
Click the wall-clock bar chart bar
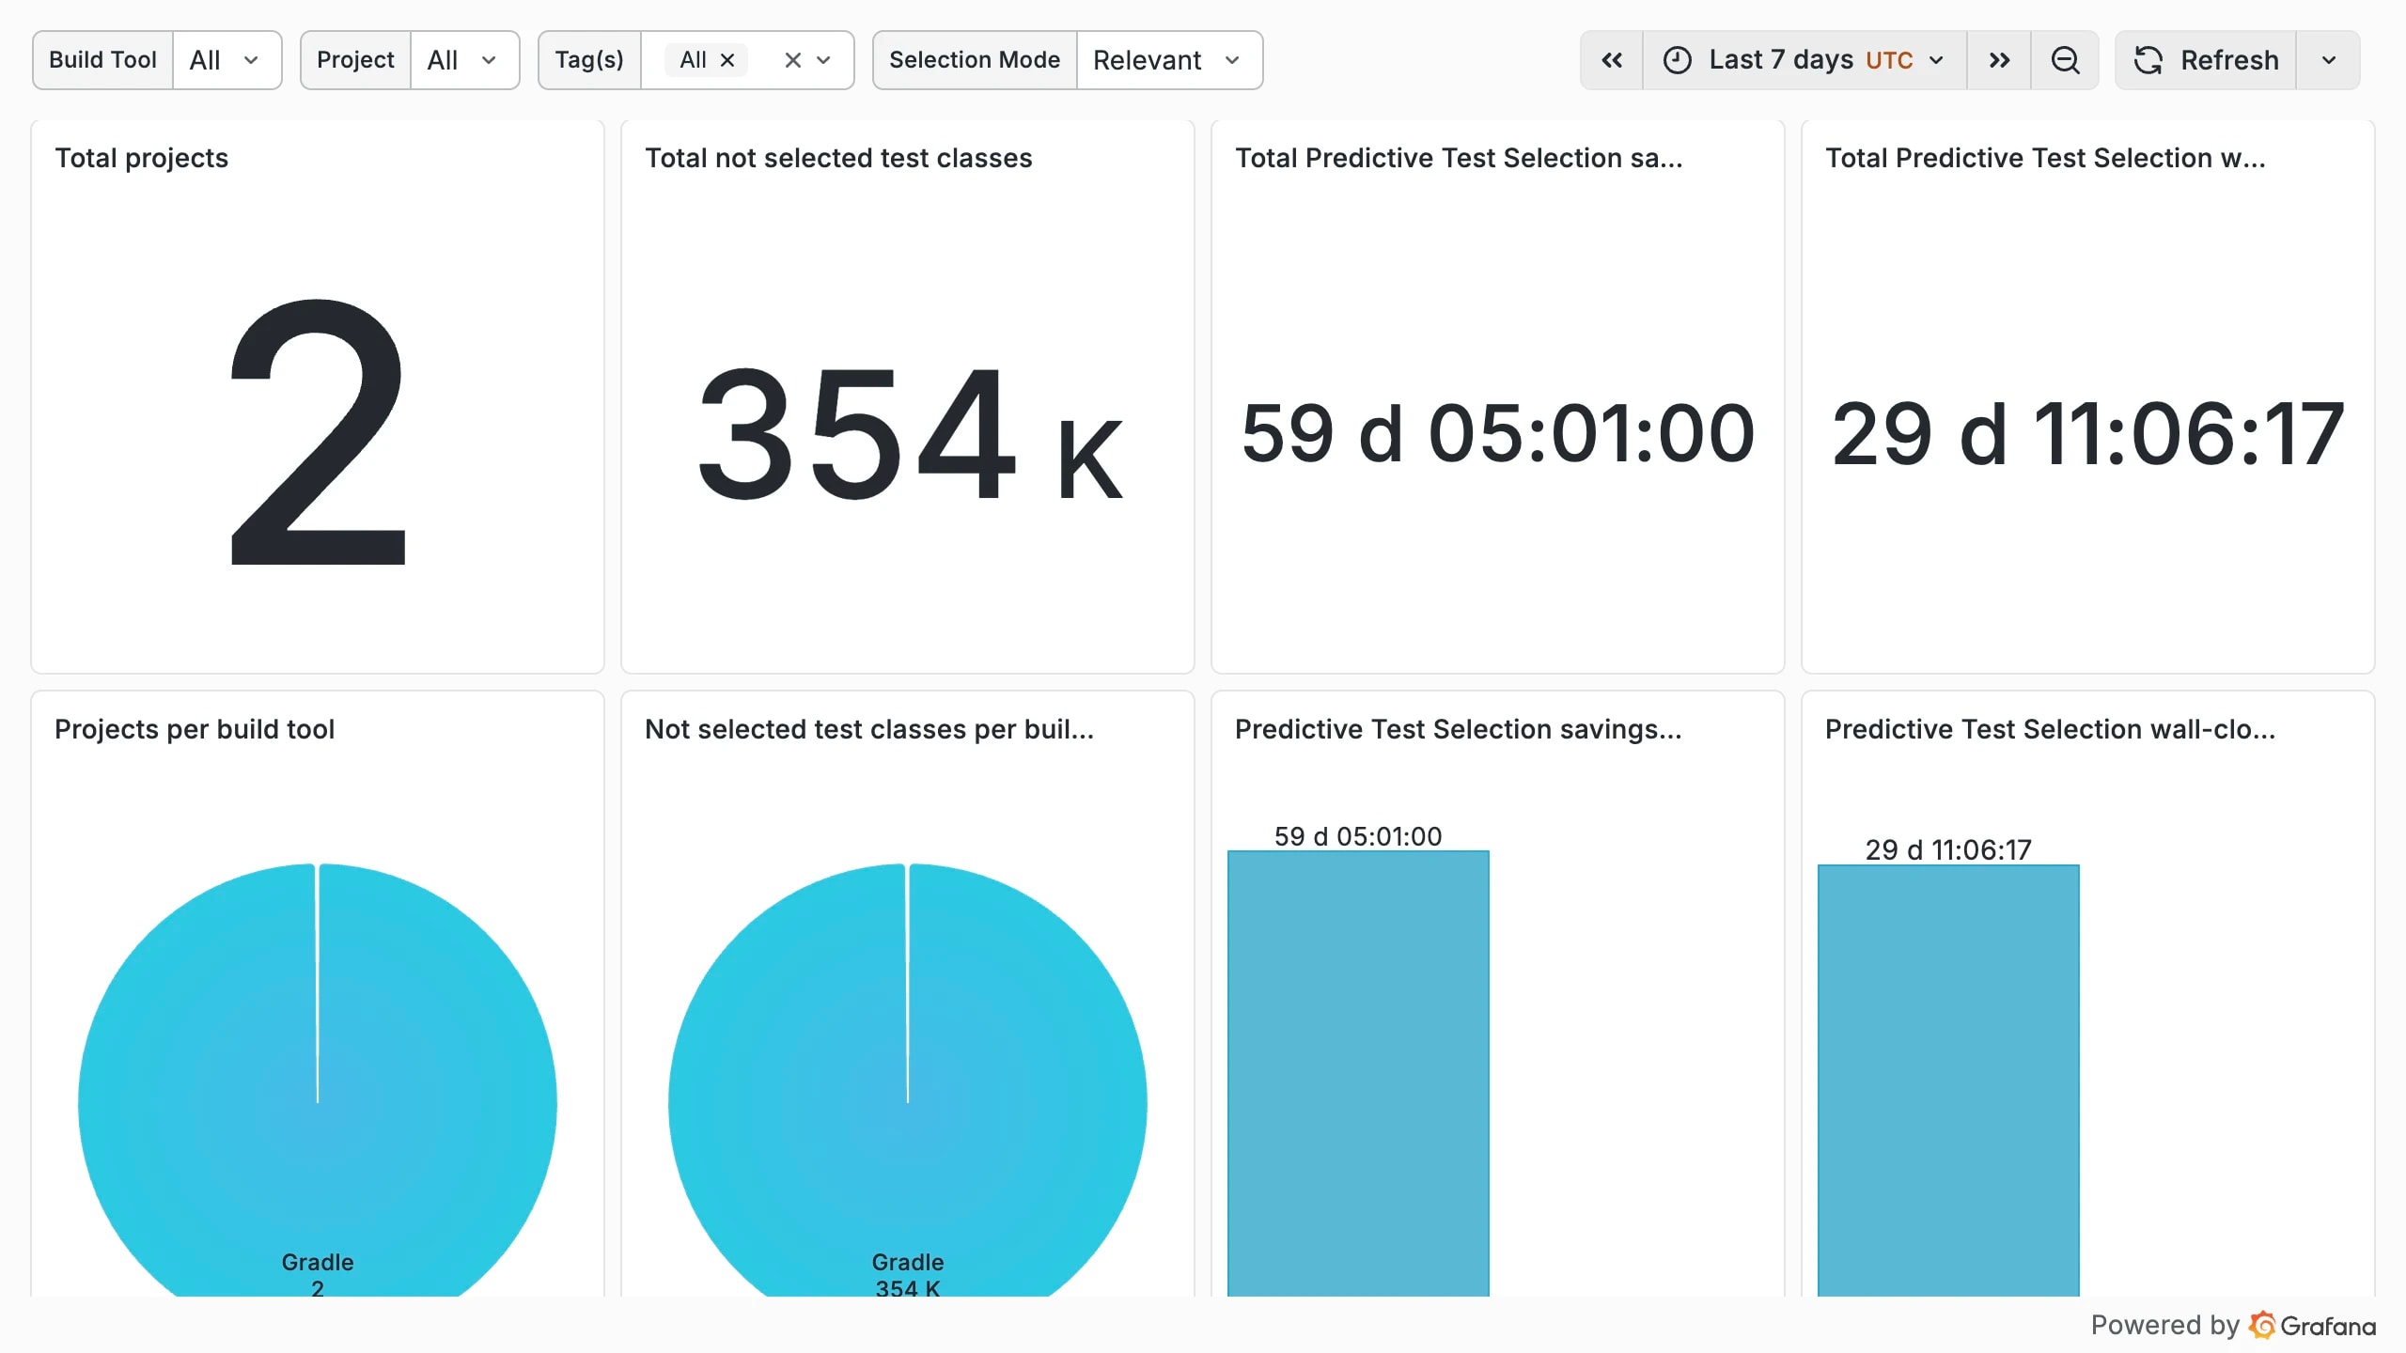pyautogui.click(x=1948, y=1081)
